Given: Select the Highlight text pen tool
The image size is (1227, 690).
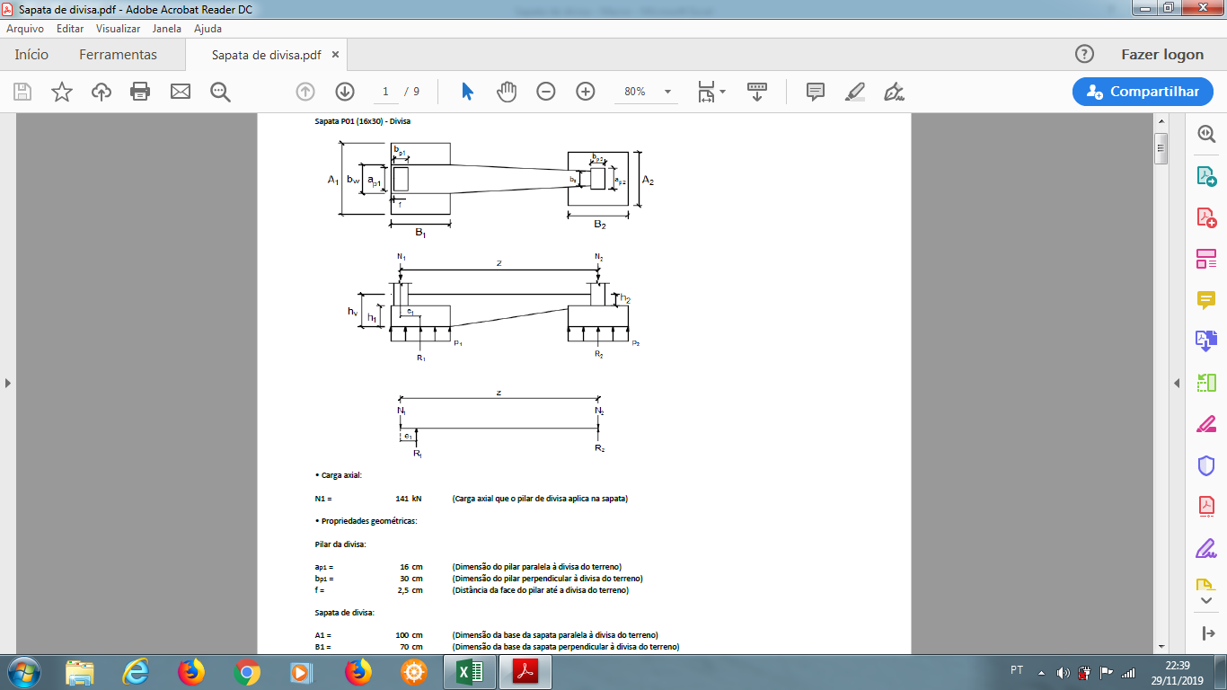Looking at the screenshot, I should pyautogui.click(x=855, y=92).
